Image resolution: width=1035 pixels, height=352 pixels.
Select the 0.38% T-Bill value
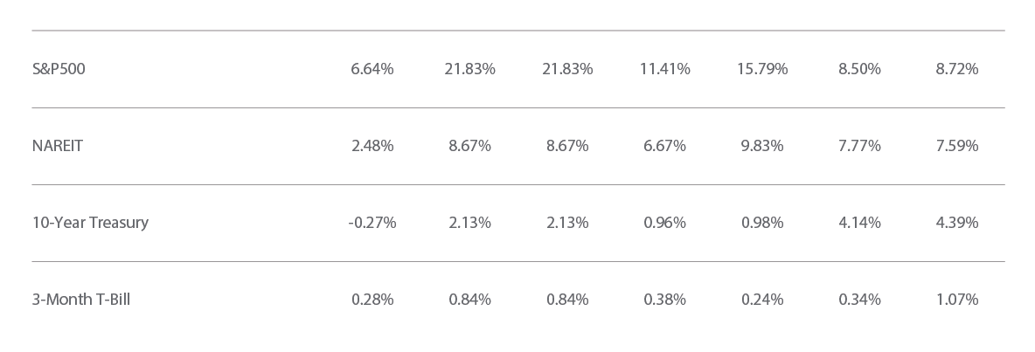[x=664, y=300]
